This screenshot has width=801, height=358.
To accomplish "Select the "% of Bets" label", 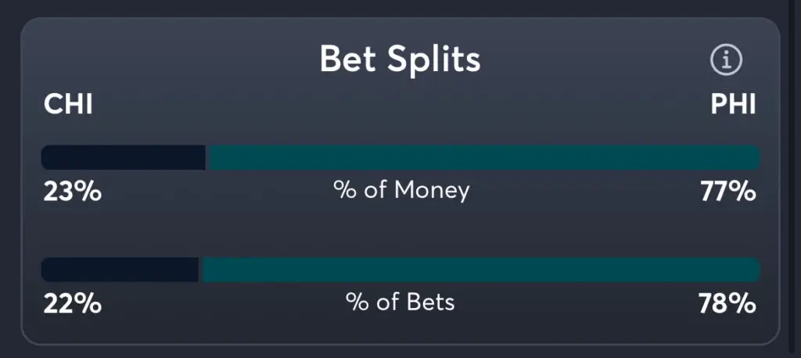I will [400, 303].
